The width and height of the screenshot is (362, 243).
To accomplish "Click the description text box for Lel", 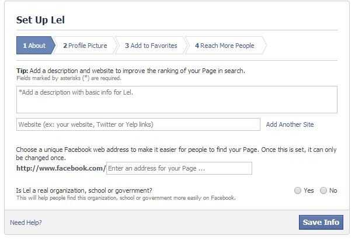I will point(176,99).
